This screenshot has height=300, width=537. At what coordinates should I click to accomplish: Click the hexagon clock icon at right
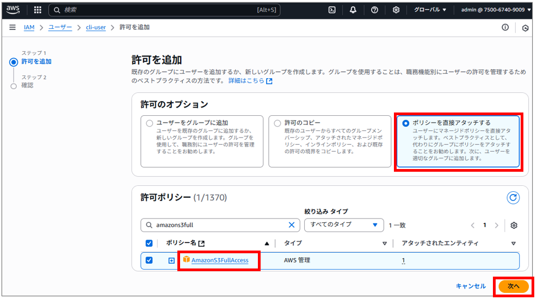(x=525, y=28)
